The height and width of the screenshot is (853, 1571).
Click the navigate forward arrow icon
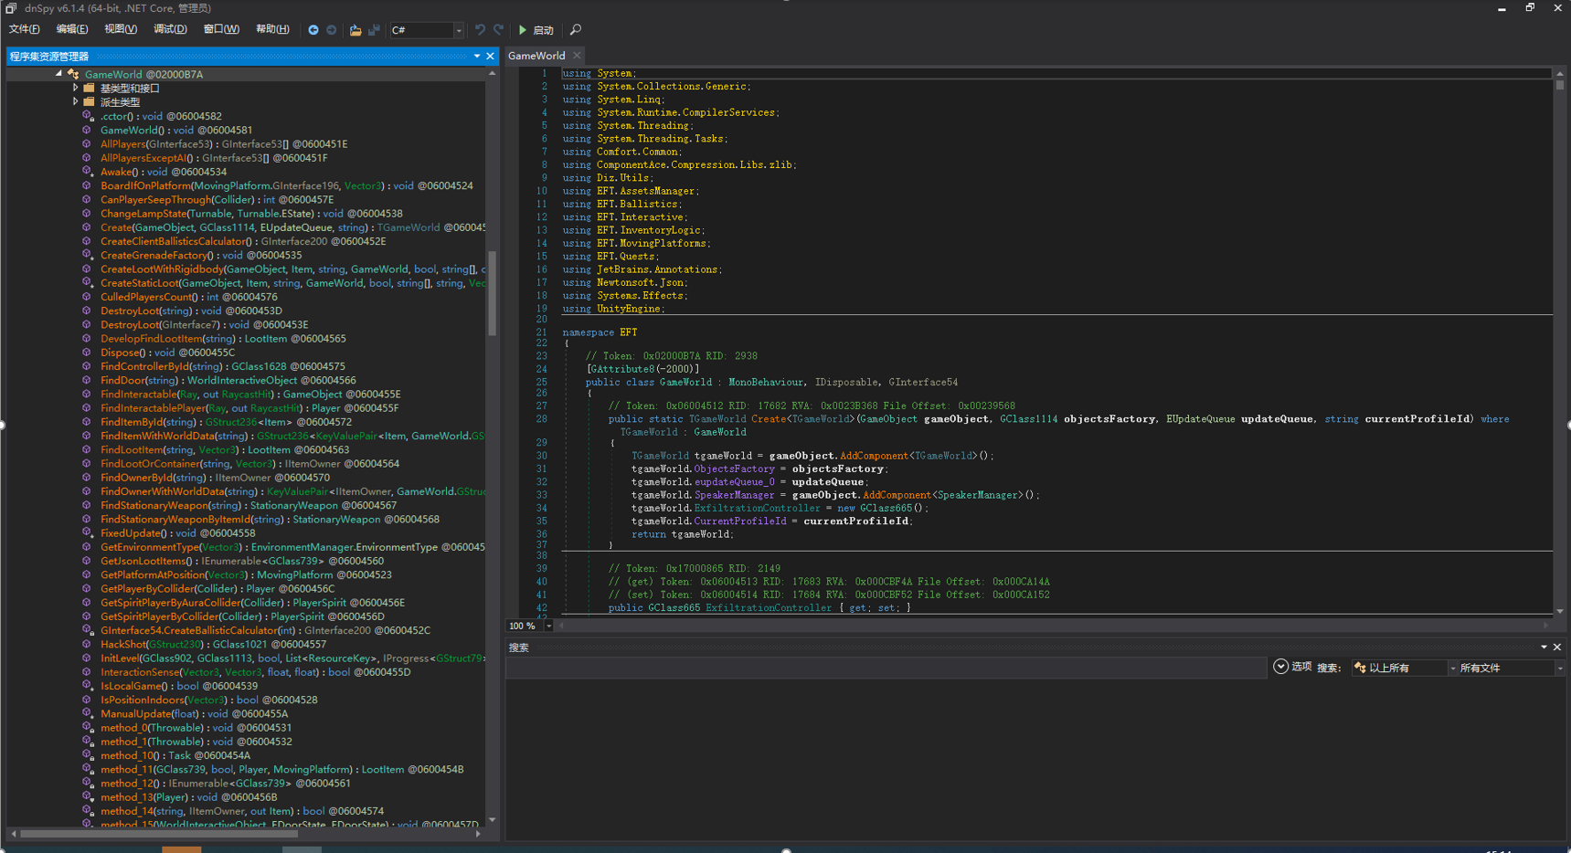332,30
